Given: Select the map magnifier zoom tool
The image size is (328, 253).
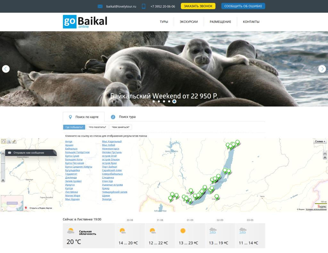Looking at the screenshot, I should (x=9, y=141).
